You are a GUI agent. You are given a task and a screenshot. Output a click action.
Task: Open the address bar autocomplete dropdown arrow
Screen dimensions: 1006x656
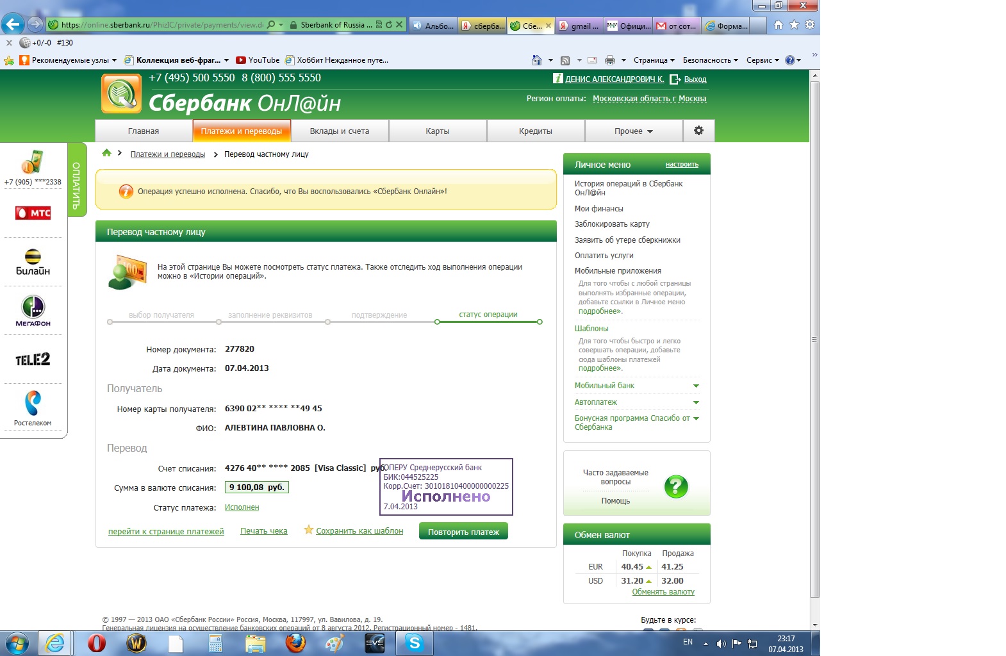(281, 25)
